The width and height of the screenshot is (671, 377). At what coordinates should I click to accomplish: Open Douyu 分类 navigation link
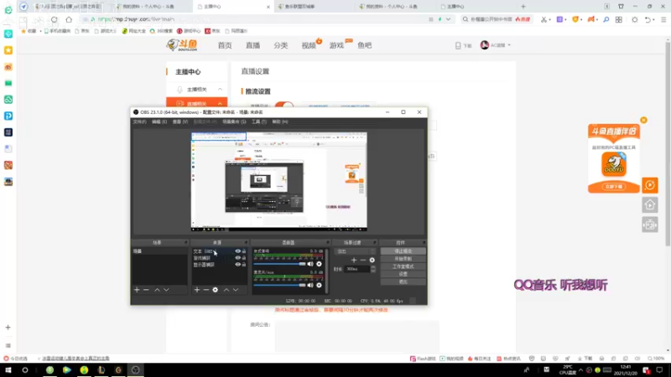(x=281, y=45)
